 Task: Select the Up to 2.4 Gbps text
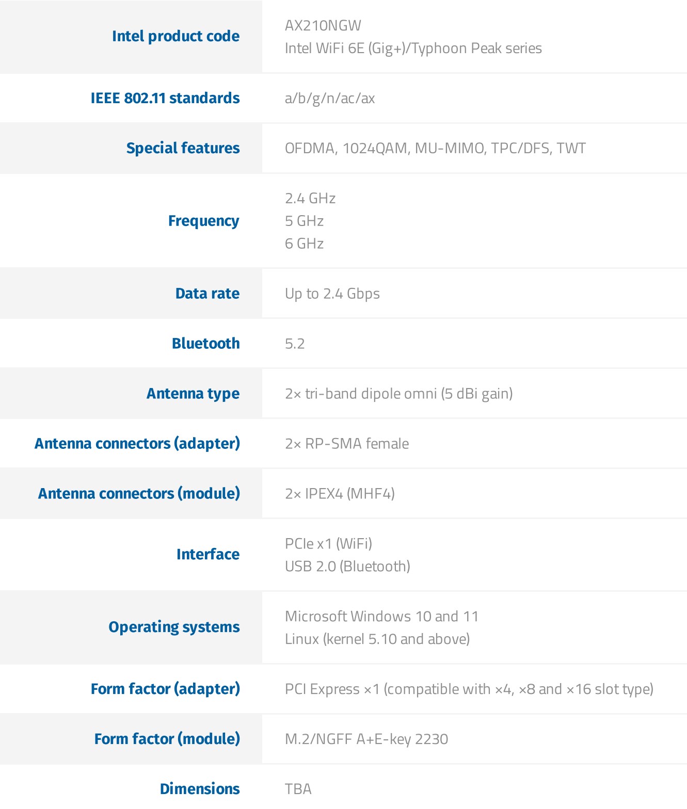click(x=332, y=294)
